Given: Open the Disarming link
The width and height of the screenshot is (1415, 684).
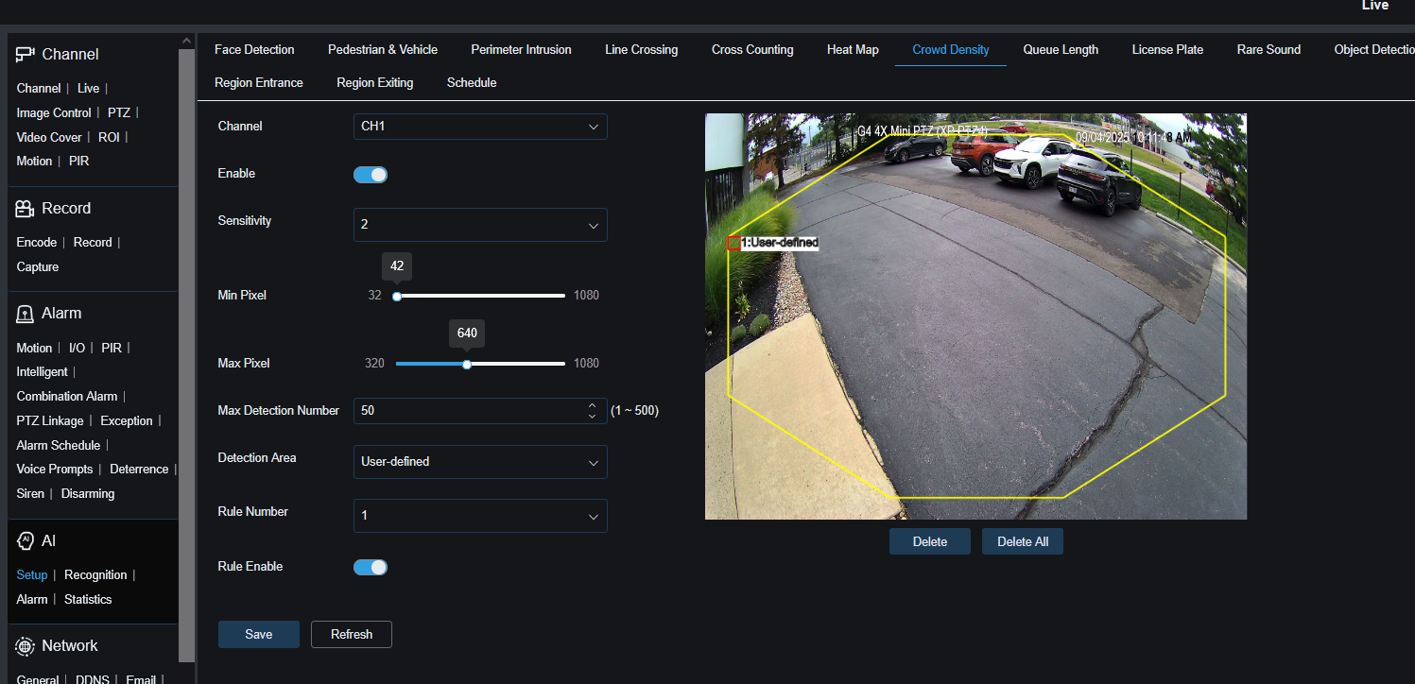Looking at the screenshot, I should pos(88,494).
